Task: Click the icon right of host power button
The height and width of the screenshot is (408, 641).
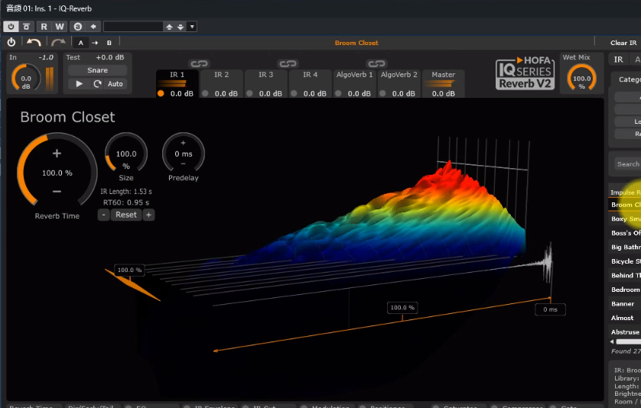Action: pos(27,27)
